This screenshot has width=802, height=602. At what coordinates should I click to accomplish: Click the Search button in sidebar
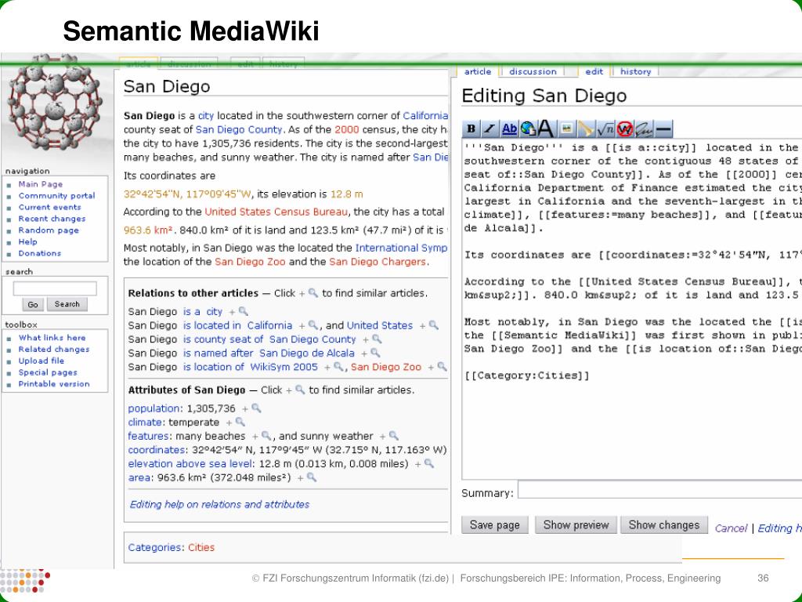coord(67,304)
